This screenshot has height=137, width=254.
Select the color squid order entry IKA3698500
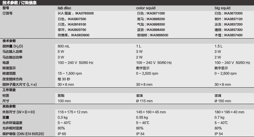coord(153,35)
